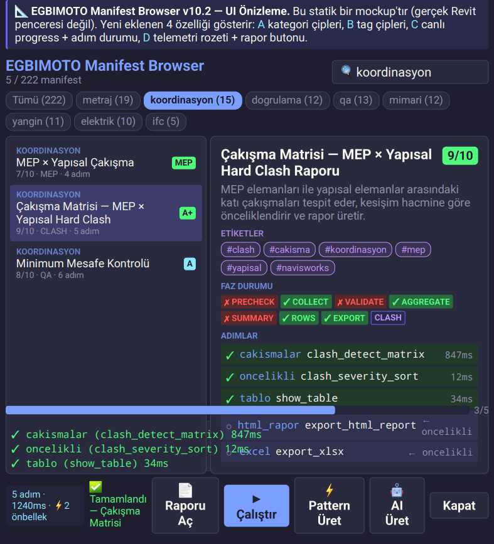Select Çakışma Matrisi Hard Clash manifest
The height and width of the screenshot is (544, 494).
(x=106, y=213)
